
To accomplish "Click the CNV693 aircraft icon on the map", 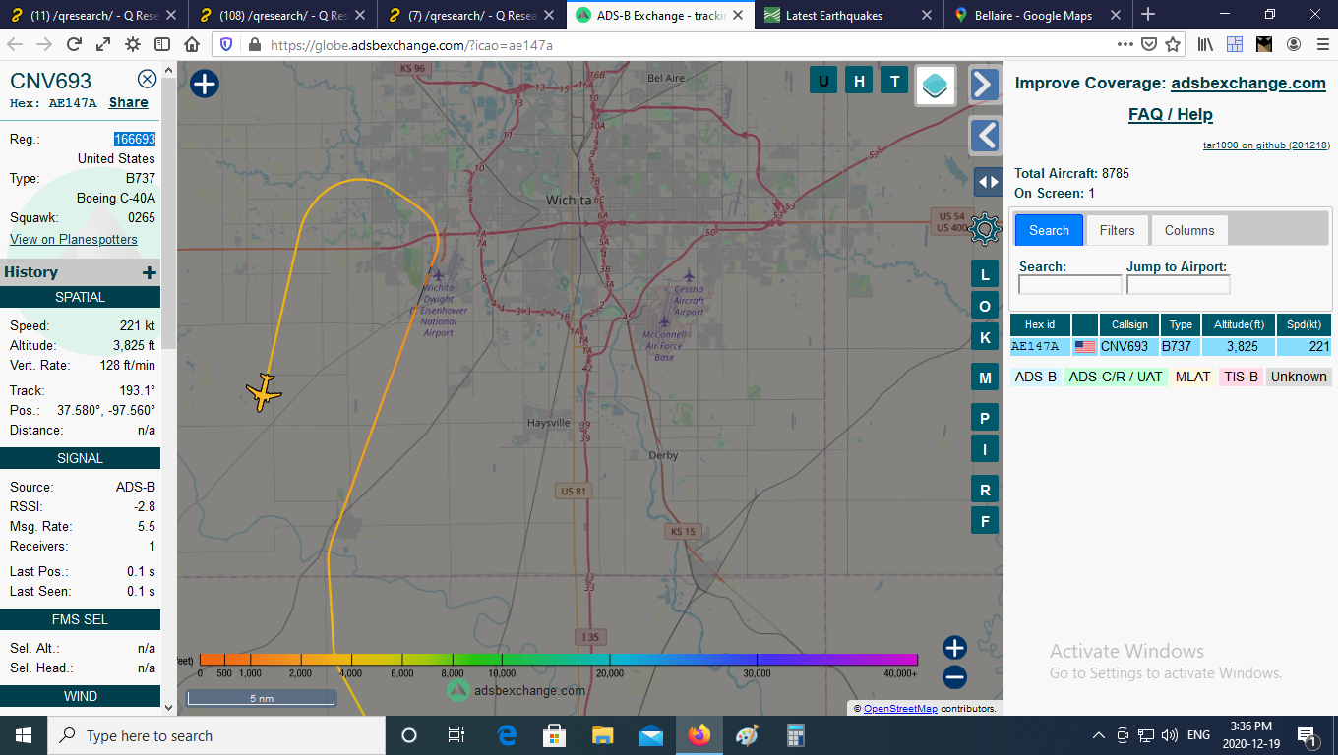I will pyautogui.click(x=264, y=392).
